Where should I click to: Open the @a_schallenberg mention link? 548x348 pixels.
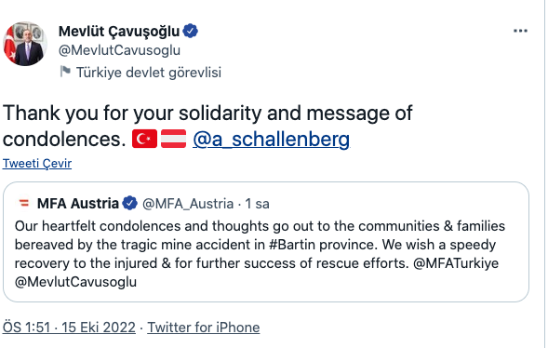pyautogui.click(x=271, y=139)
